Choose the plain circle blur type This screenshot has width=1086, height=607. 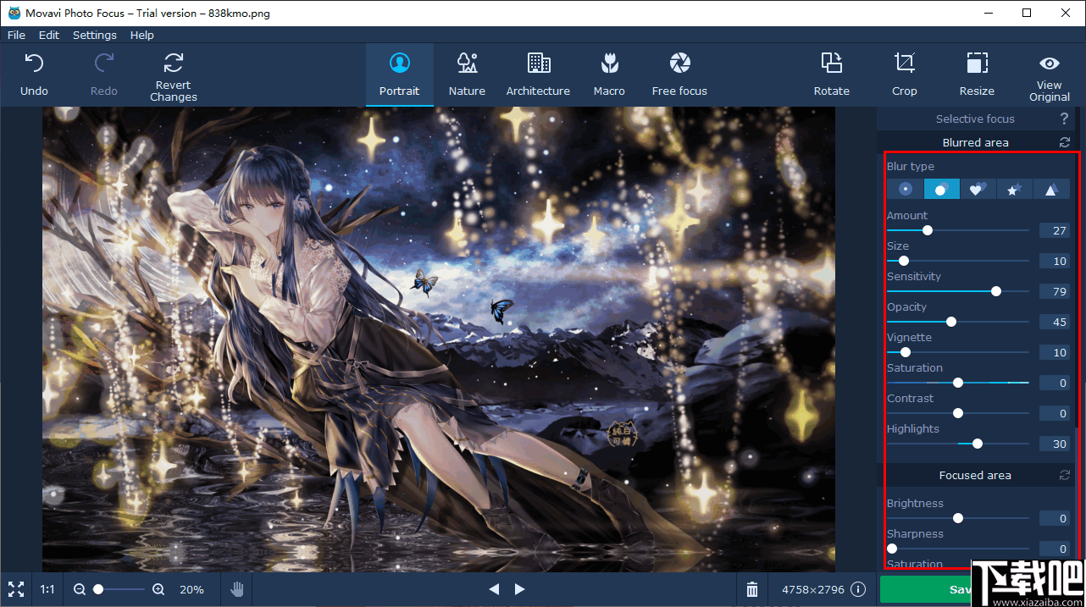[905, 189]
